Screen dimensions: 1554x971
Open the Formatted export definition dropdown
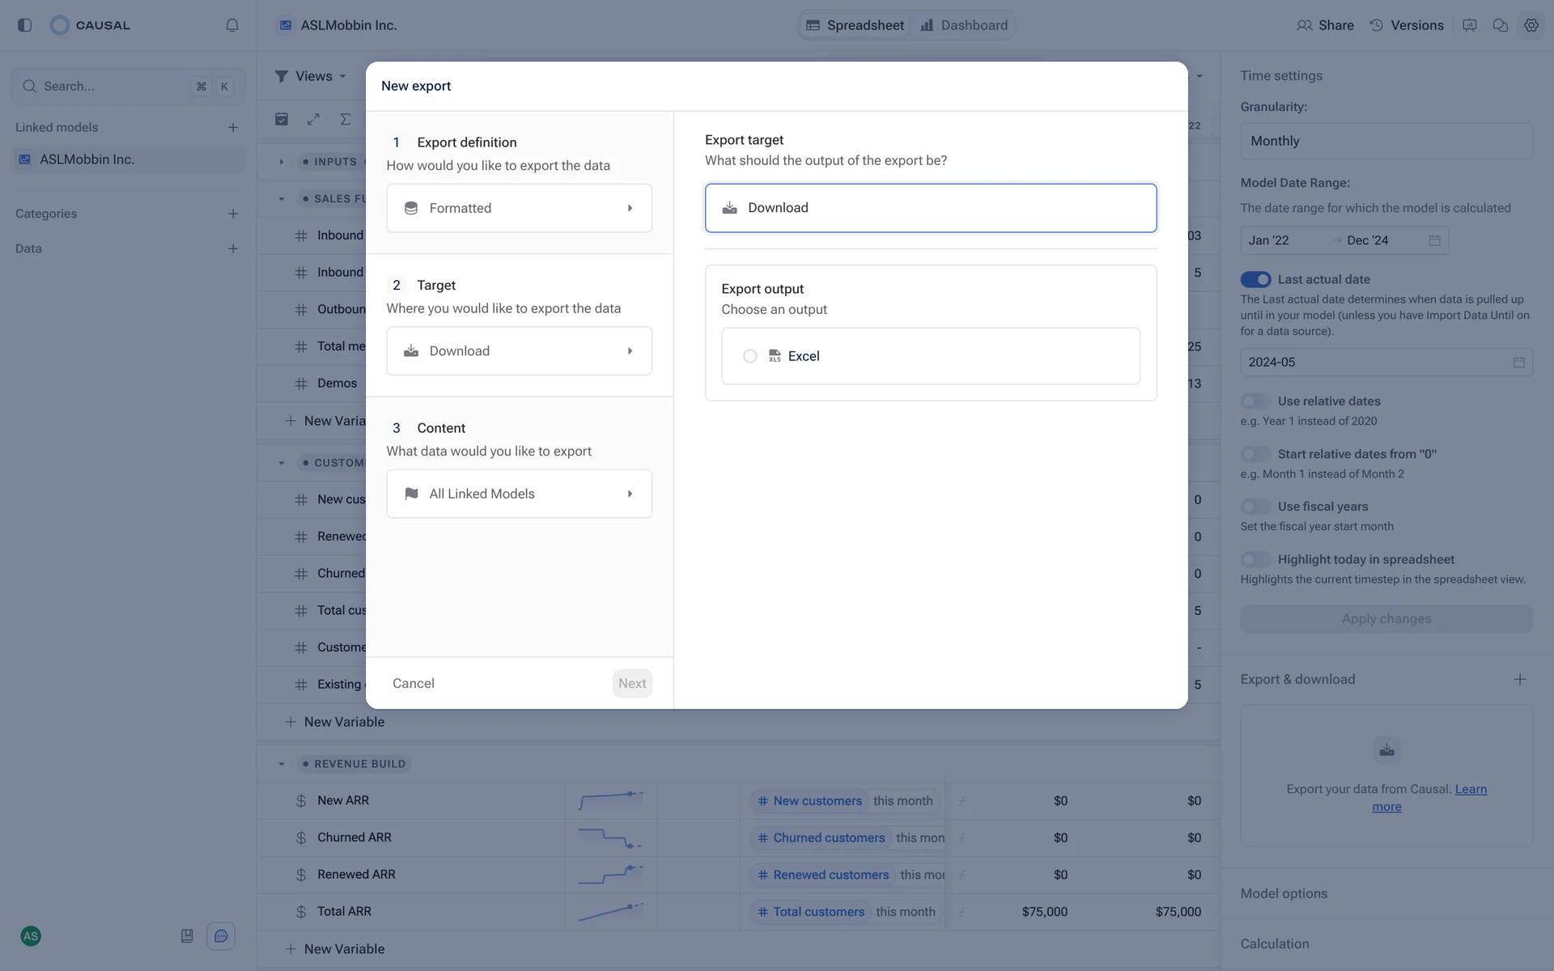point(519,208)
